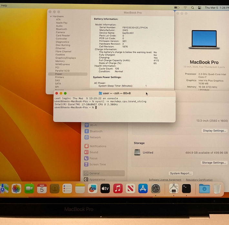Open Sound in System Settings sidebar
229x225 pixels.
point(91,152)
